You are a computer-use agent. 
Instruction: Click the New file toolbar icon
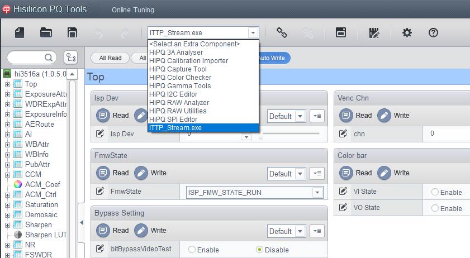[20, 32]
